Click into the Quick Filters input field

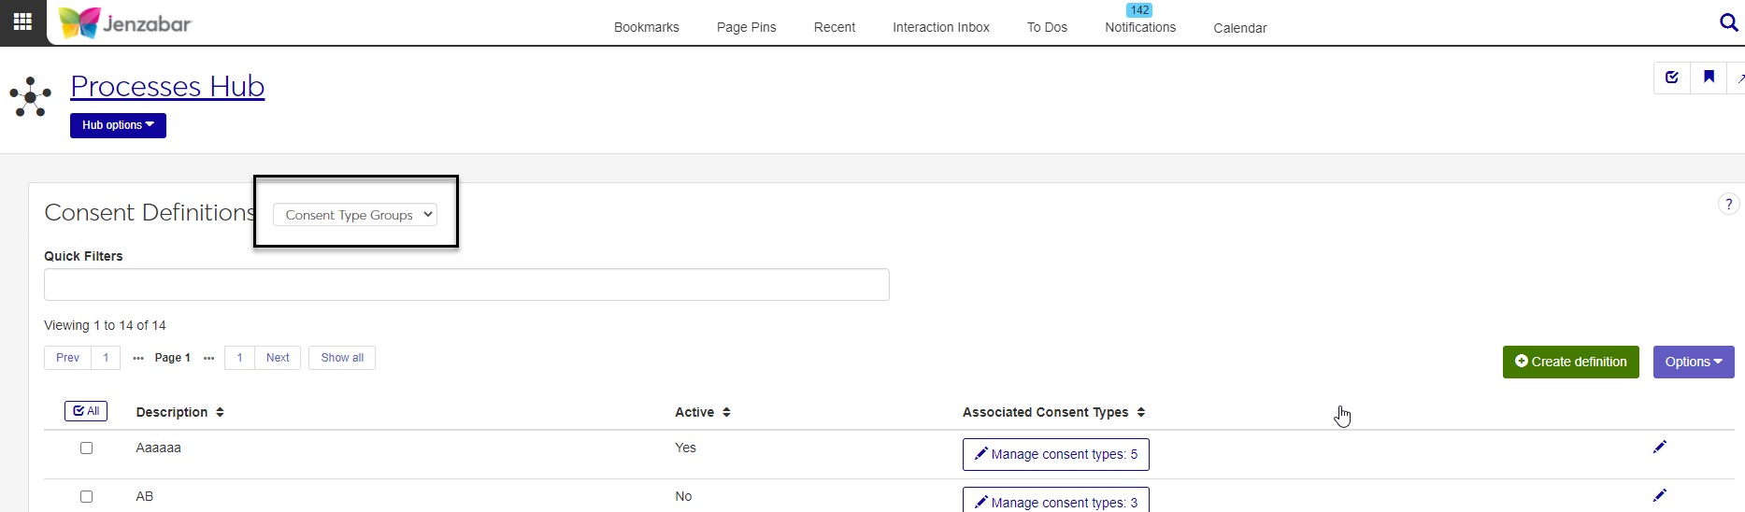tap(466, 285)
